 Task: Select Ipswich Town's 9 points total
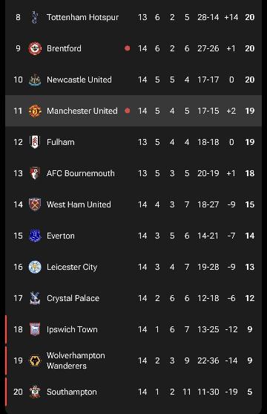tap(250, 329)
